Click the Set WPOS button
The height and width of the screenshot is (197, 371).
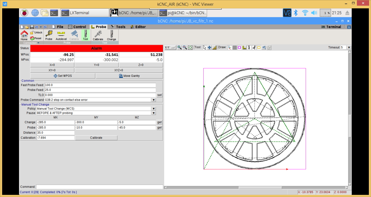pos(63,76)
